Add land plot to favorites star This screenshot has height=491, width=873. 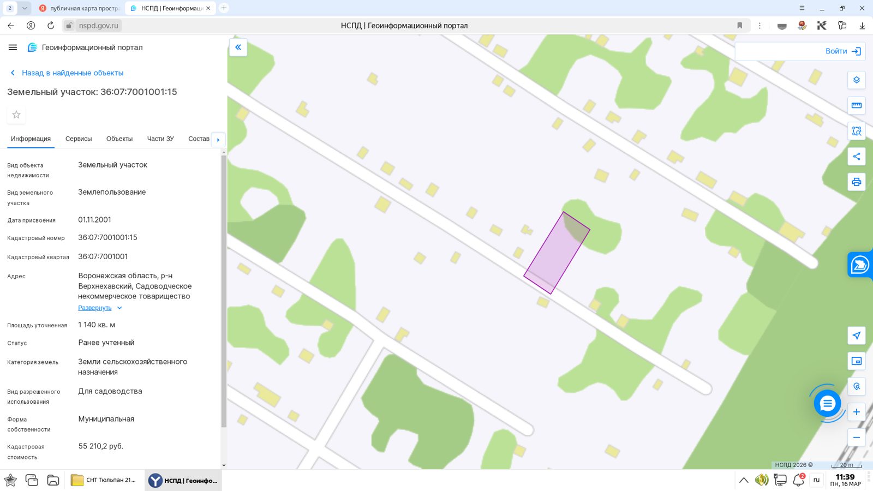(x=16, y=115)
